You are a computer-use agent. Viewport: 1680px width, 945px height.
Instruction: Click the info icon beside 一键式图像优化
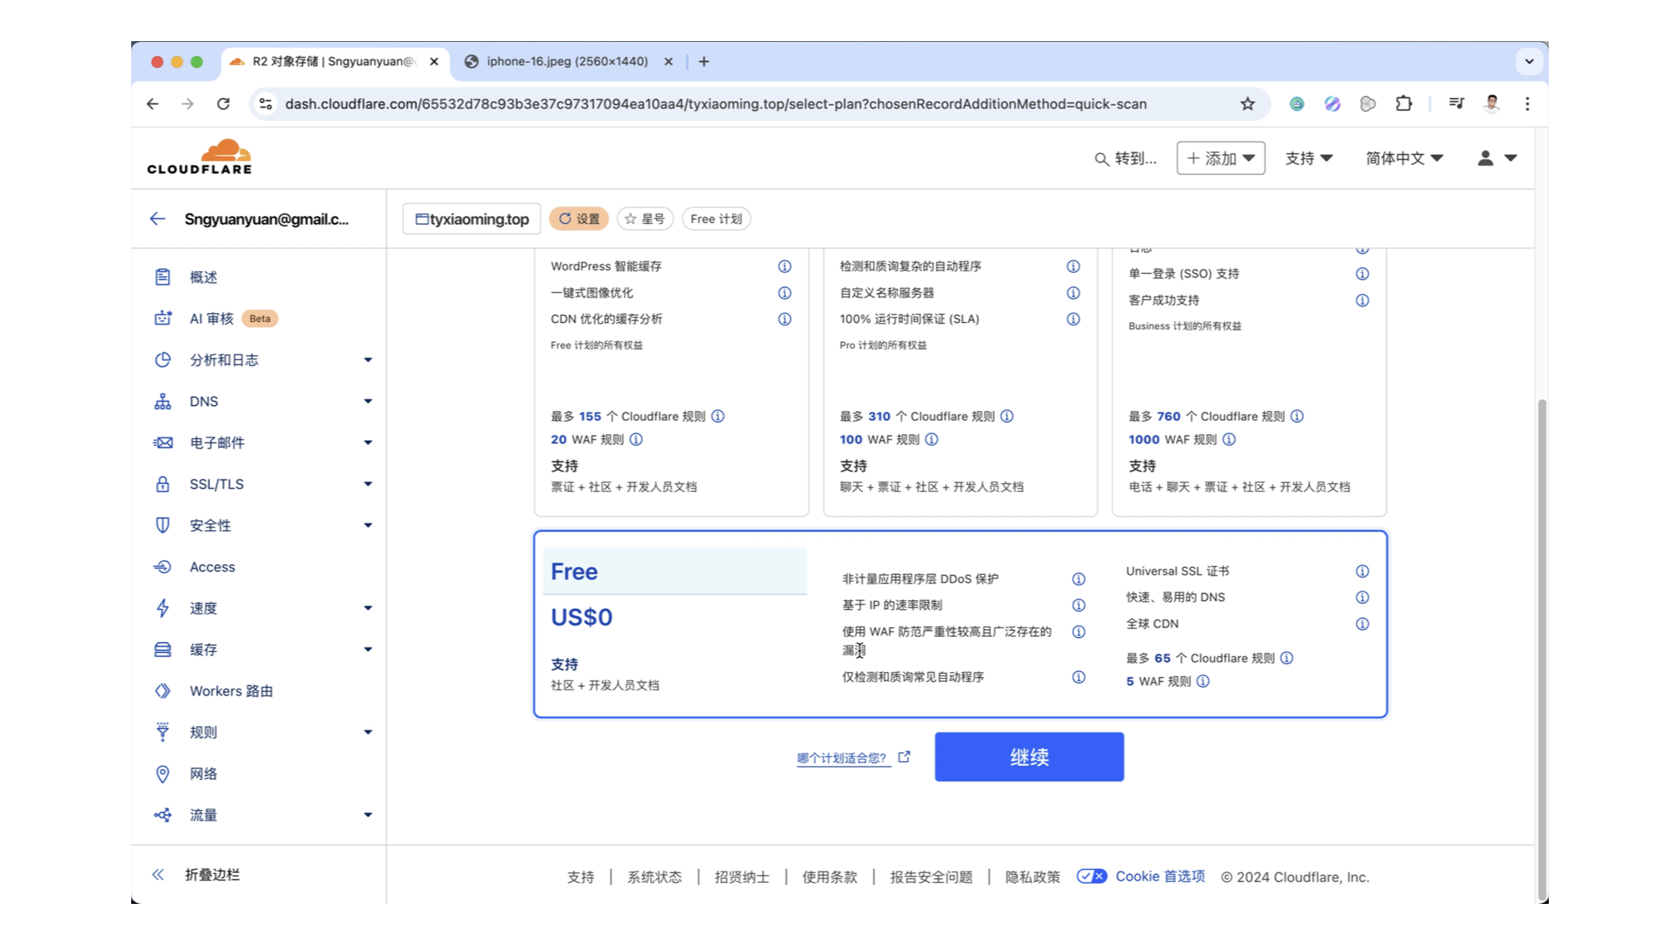click(x=785, y=293)
